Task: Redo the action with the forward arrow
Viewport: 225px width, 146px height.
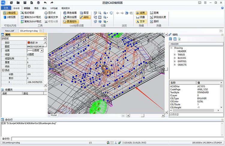Action: [52, 3]
